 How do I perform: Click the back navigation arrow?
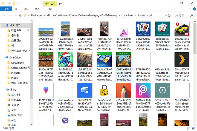[x=4, y=16]
